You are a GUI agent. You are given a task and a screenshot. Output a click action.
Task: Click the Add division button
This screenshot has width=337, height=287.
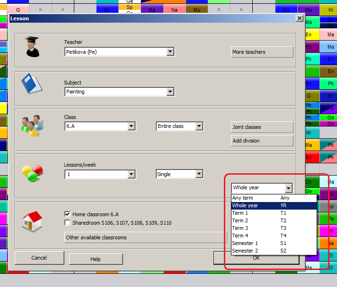coord(262,141)
